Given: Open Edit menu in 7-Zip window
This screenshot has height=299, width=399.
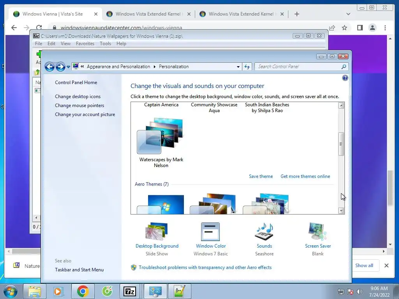Looking at the screenshot, I should pyautogui.click(x=51, y=44).
